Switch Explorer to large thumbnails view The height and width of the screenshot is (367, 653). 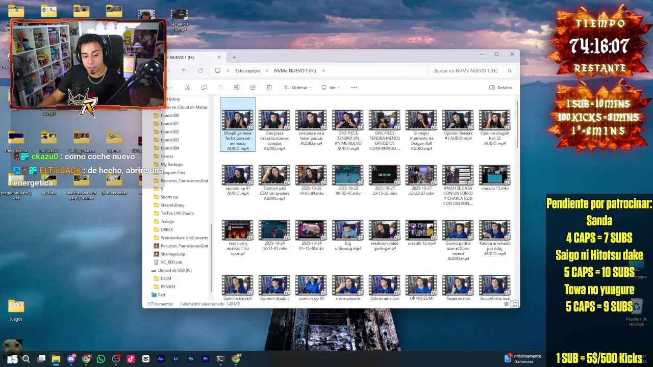[x=515, y=304]
